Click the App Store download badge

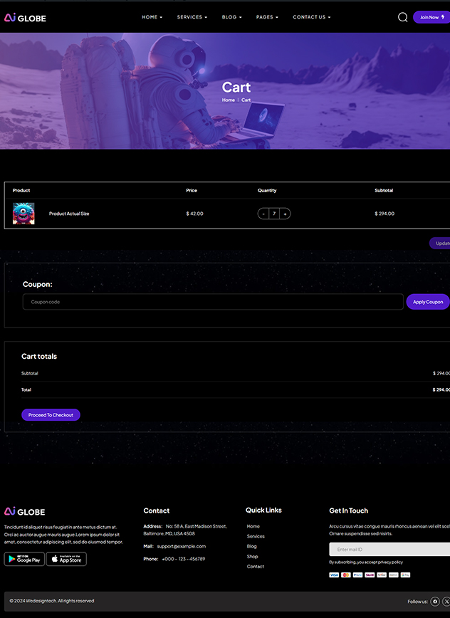click(66, 559)
